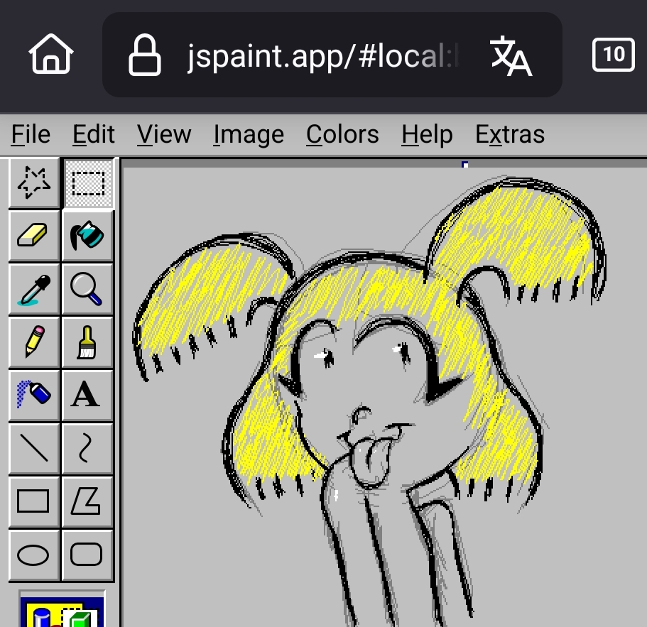Pick the Airbrush spray can tool
Image resolution: width=647 pixels, height=627 pixels.
(34, 396)
